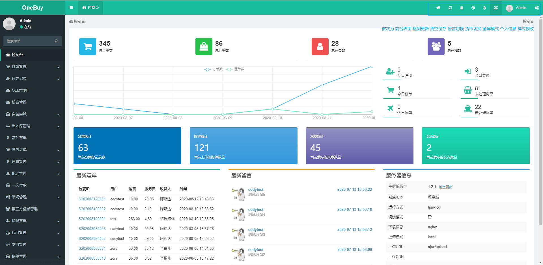Expand the 配送管理 sidebar menu
The image size is (543, 265).
[33, 174]
